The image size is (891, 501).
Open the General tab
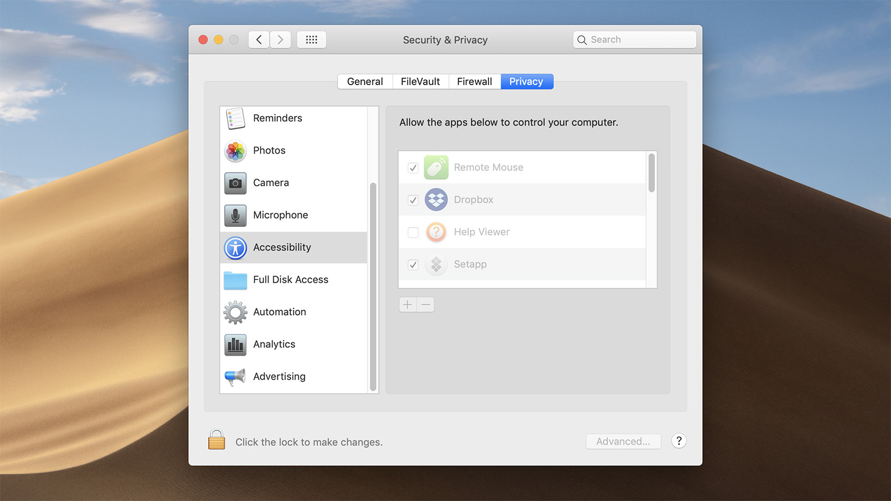365,81
